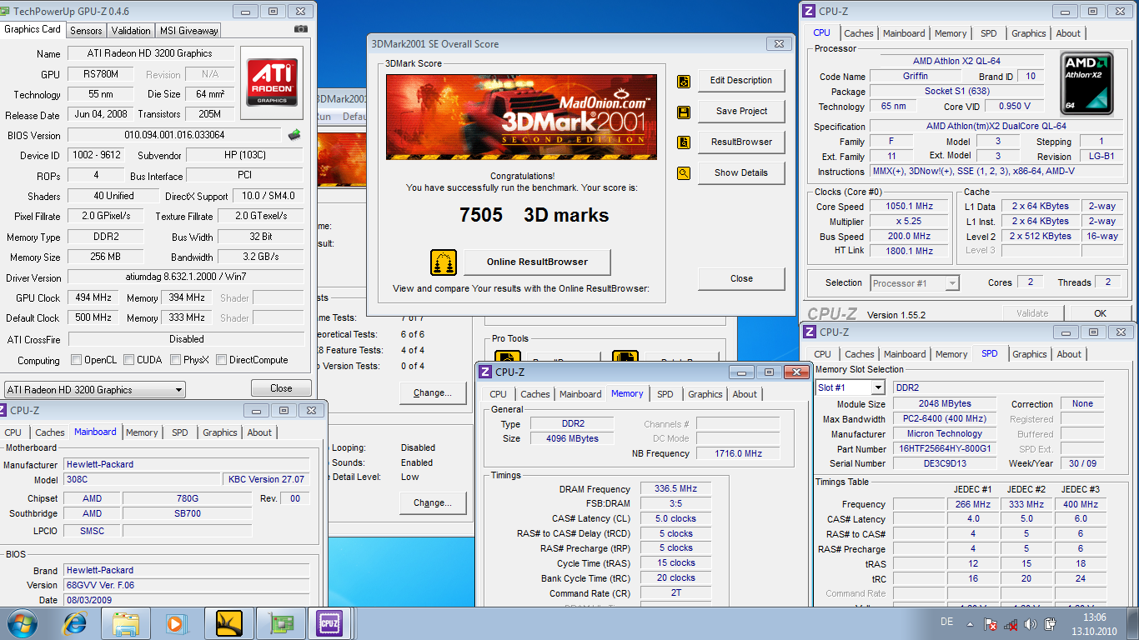Viewport: 1139px width, 640px height.
Task: Click the volume speaker tray icon
Action: 1031,623
